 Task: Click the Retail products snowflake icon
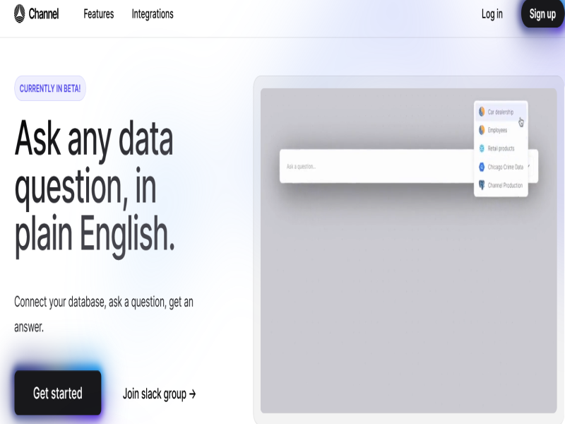(482, 148)
